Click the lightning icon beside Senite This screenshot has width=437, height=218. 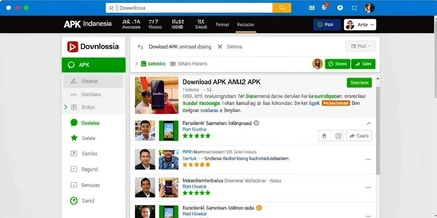(x=73, y=153)
